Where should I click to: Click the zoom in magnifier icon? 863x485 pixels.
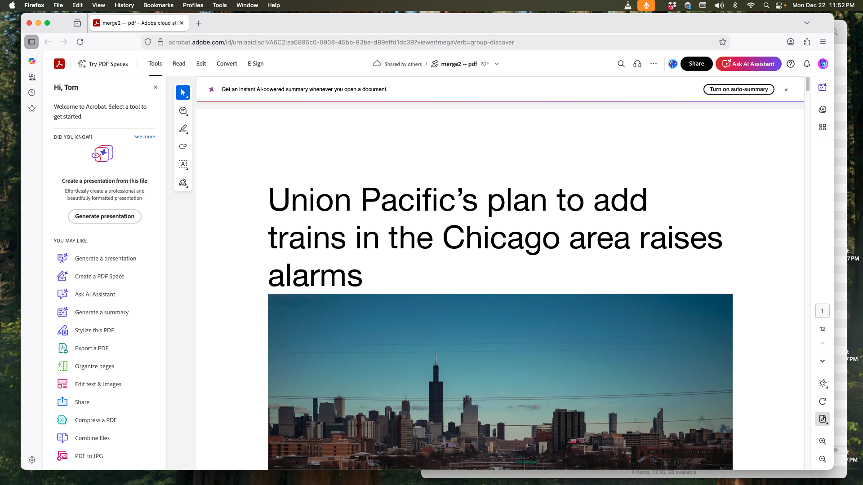click(823, 441)
